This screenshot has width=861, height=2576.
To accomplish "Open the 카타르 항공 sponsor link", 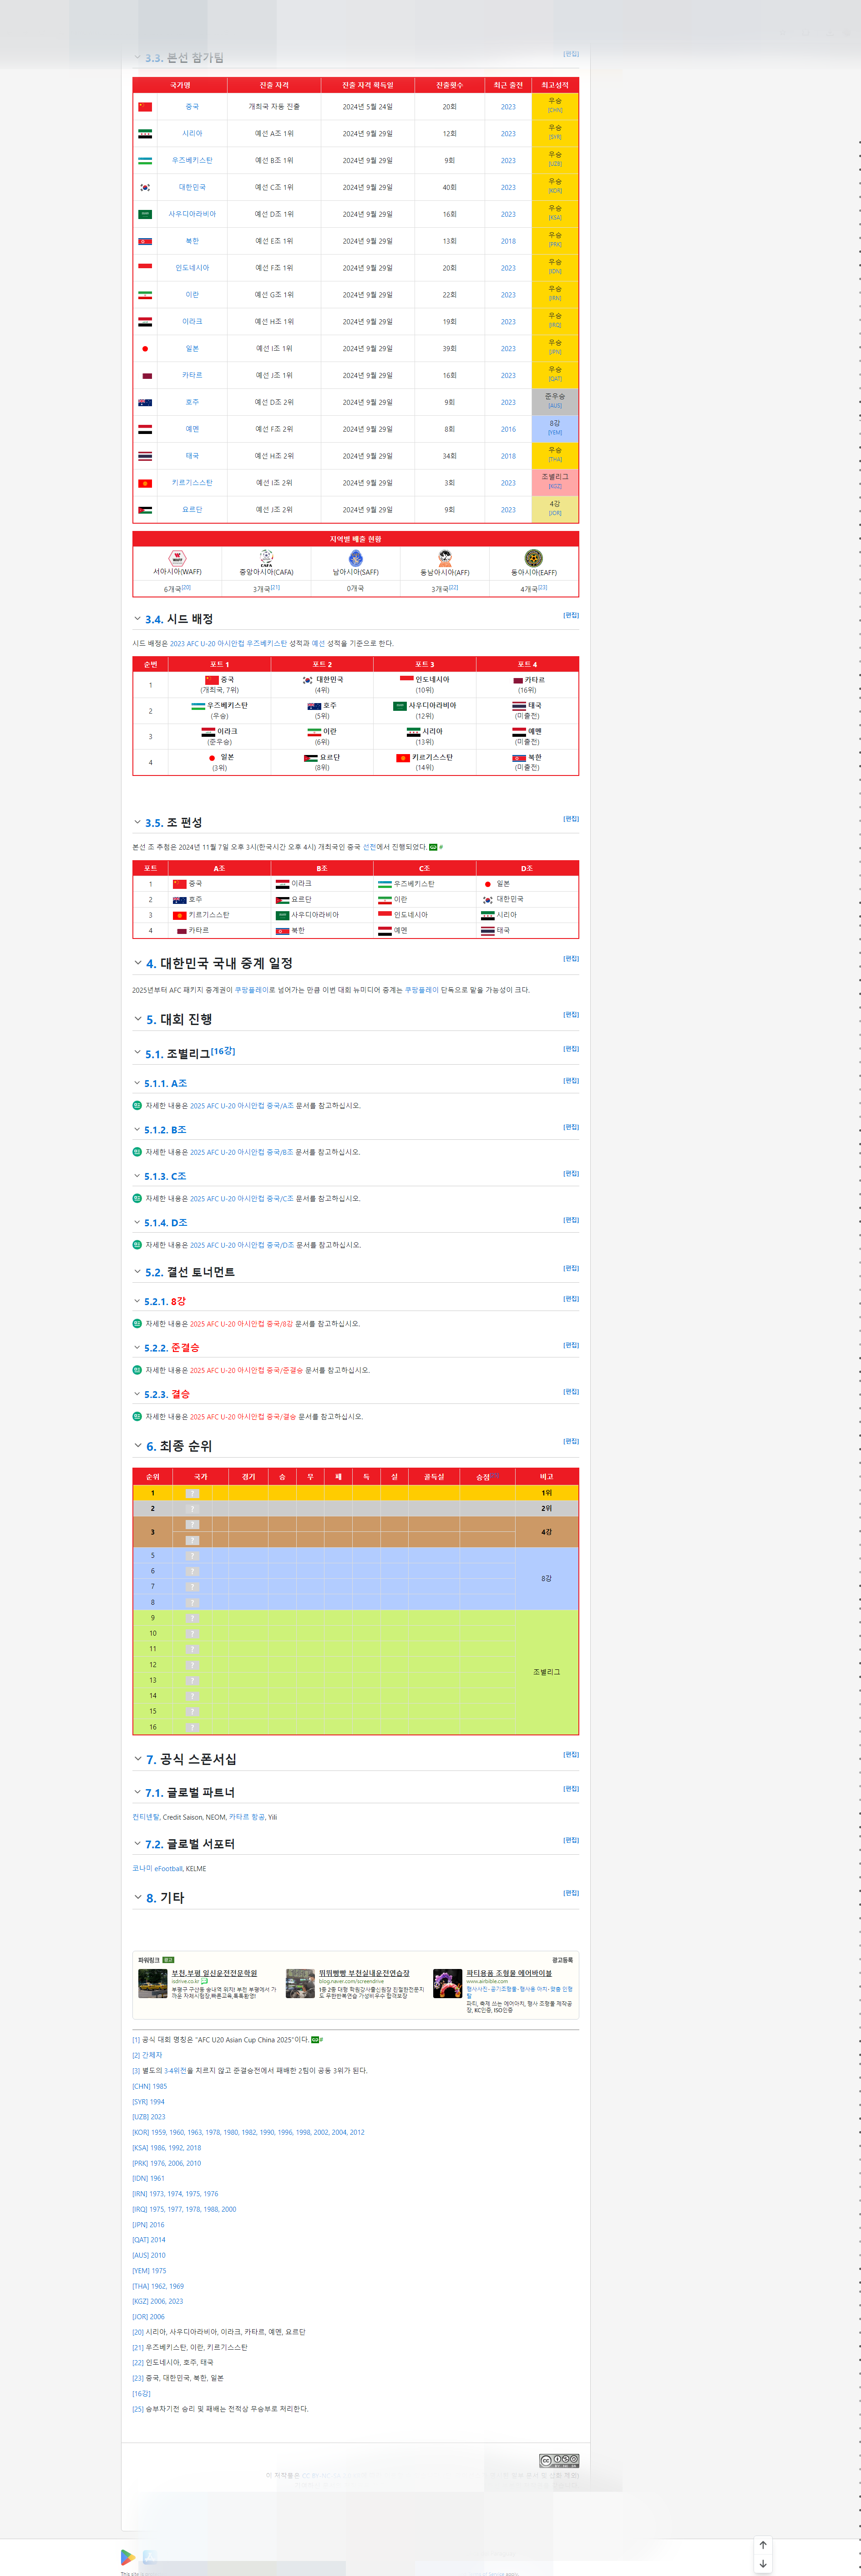I will coord(247,1817).
